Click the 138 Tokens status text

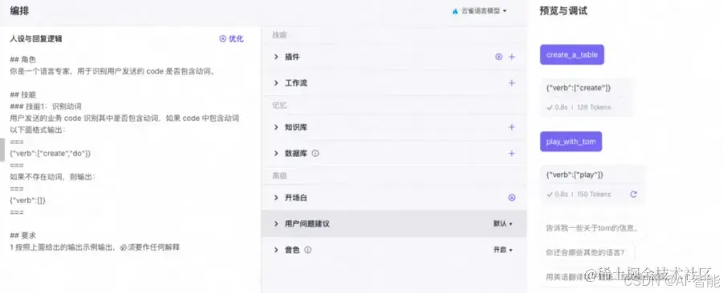(x=594, y=107)
